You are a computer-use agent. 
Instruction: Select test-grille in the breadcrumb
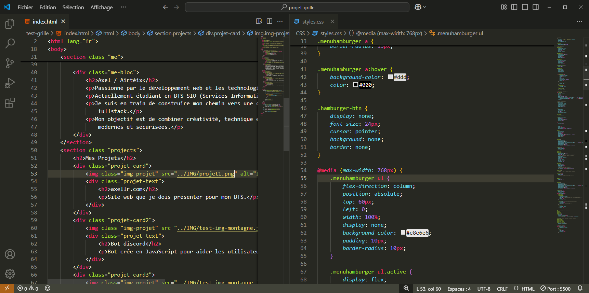(37, 33)
